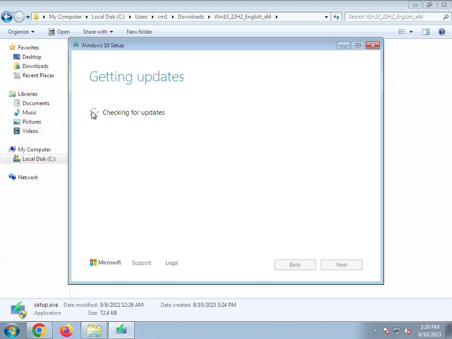The height and width of the screenshot is (339, 452).
Task: Launch Google Chrome from the taskbar
Action: click(39, 330)
